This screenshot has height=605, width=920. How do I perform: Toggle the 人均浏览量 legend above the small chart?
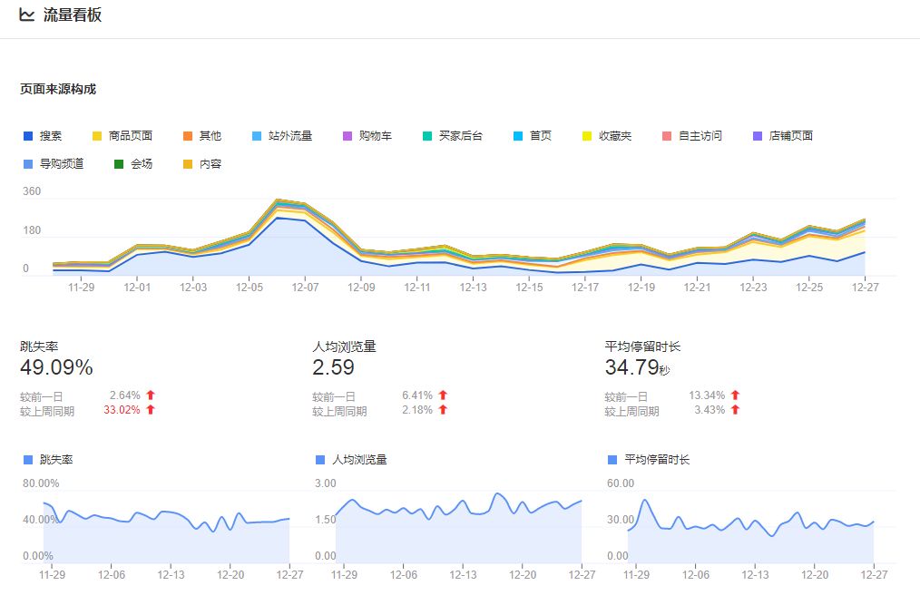[351, 460]
